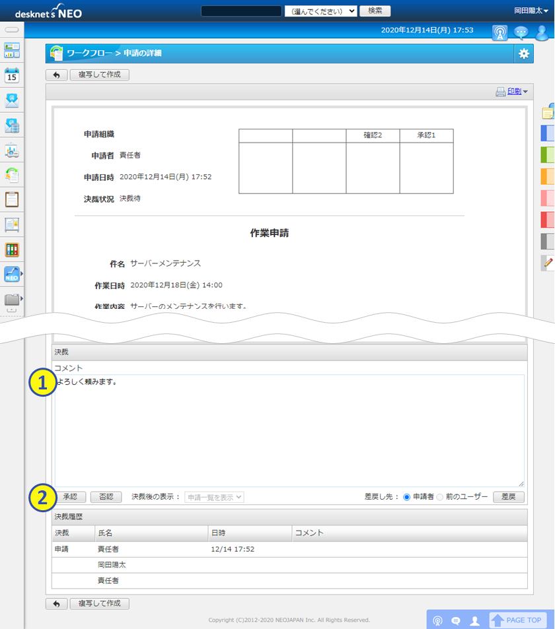Screen dimensions: 555x629
Task: Select the green sticky note color swatch
Action: coord(548,155)
